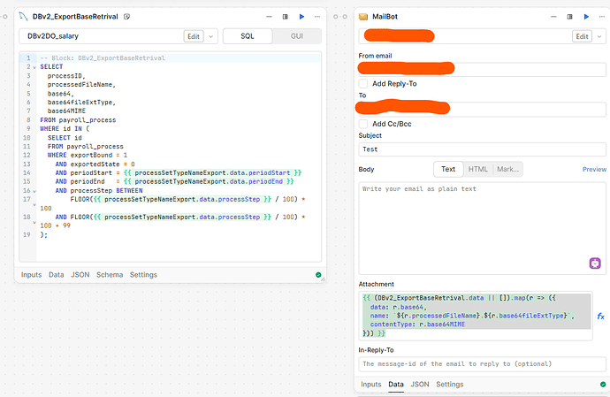Open the Schema tab in the SQL block
Viewport: 610px width, 397px height.
coord(110,275)
